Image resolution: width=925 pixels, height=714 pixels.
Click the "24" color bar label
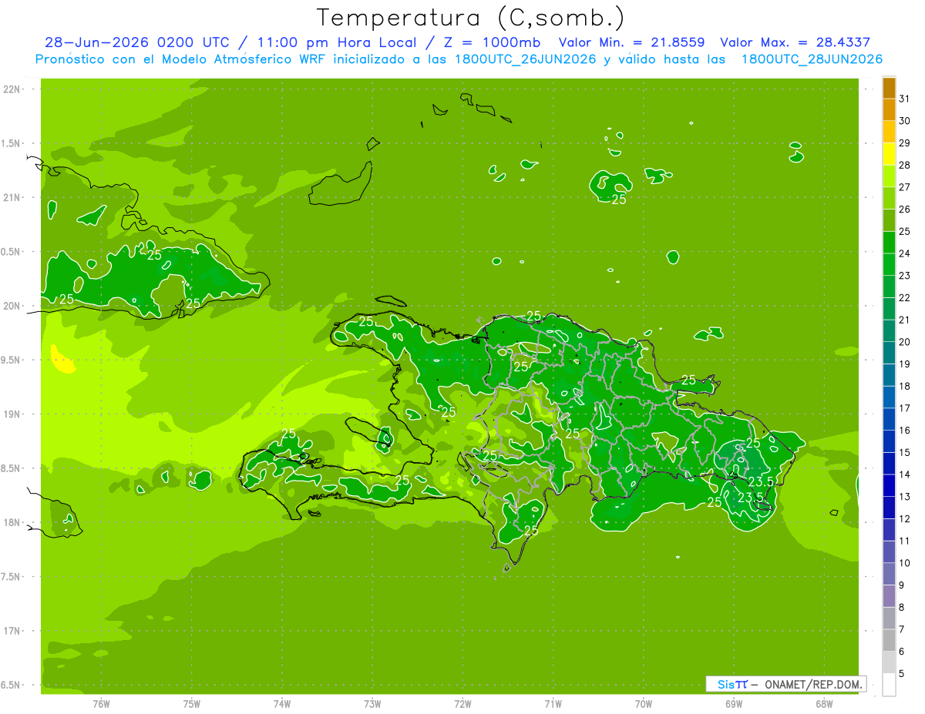click(x=905, y=253)
